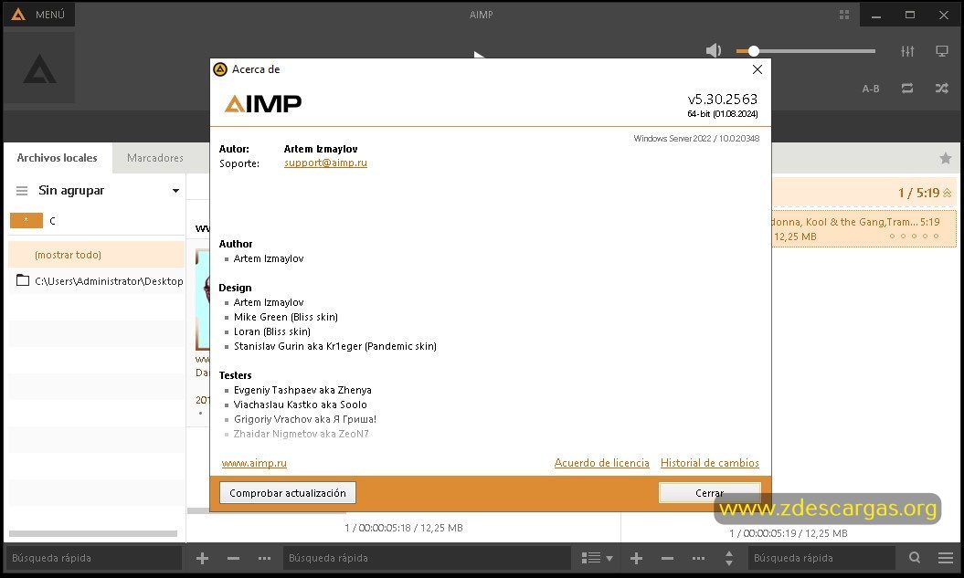The height and width of the screenshot is (578, 964).
Task: Open library more options ellipsis
Action: point(264,558)
